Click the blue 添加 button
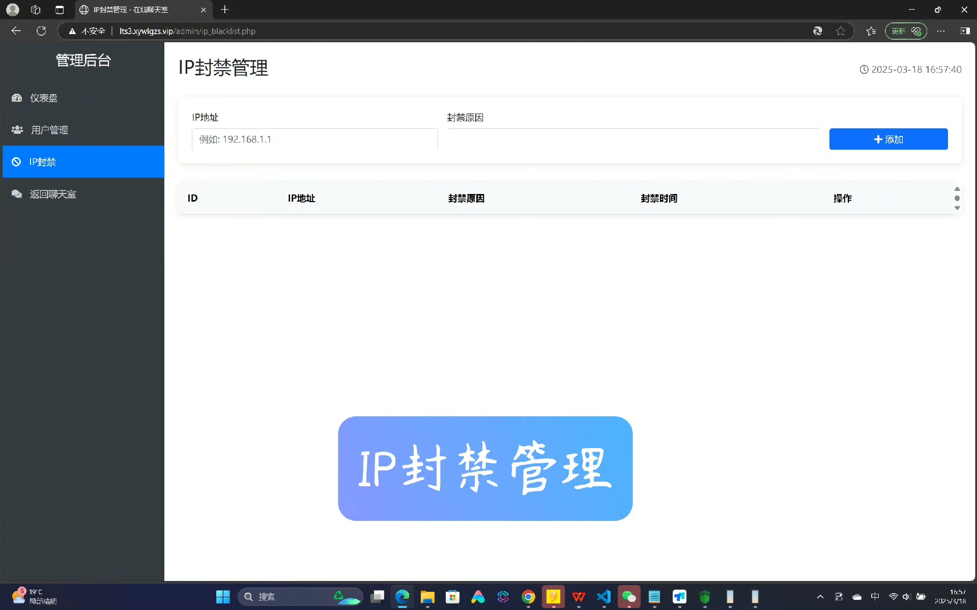This screenshot has height=610, width=977. point(888,139)
